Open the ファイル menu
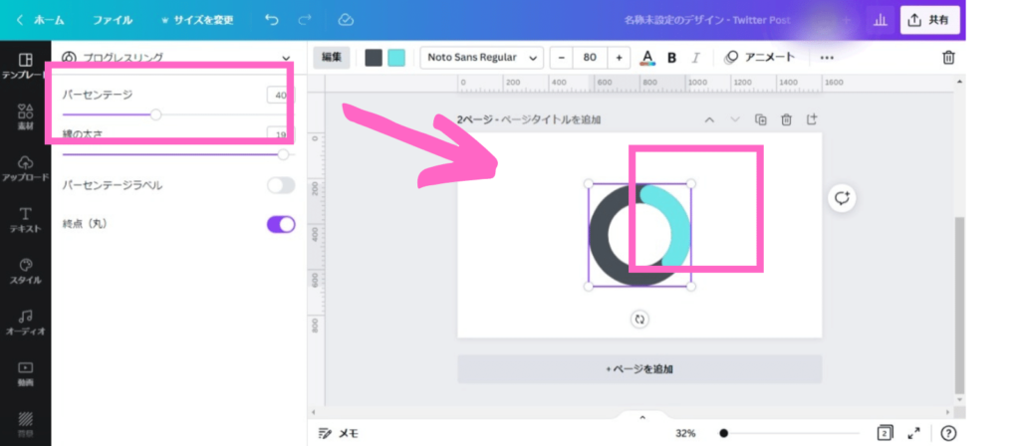Image resolution: width=1020 pixels, height=446 pixels. [x=113, y=20]
